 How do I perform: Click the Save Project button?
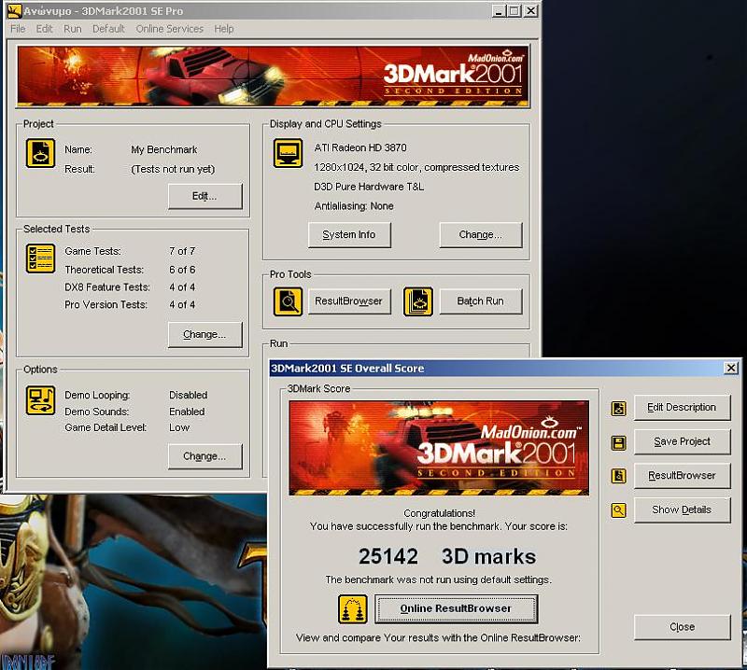[682, 442]
